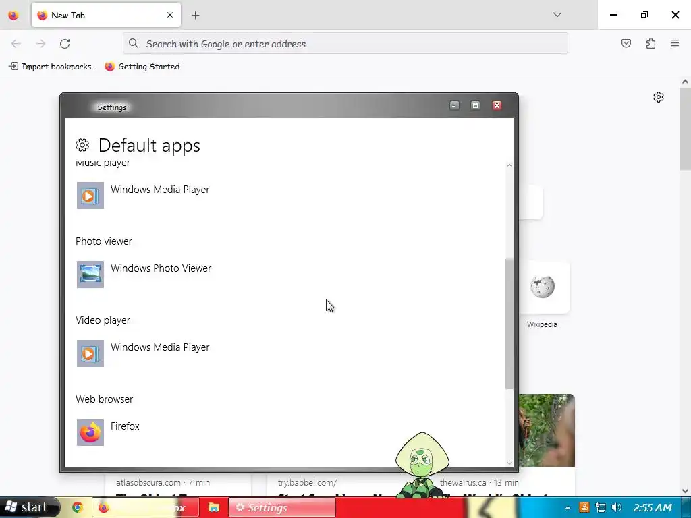
Task: Select the New Tab browser tab
Action: click(106, 15)
